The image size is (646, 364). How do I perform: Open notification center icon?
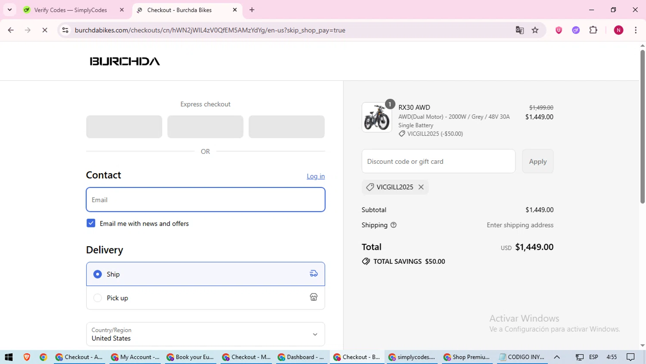[630, 357]
